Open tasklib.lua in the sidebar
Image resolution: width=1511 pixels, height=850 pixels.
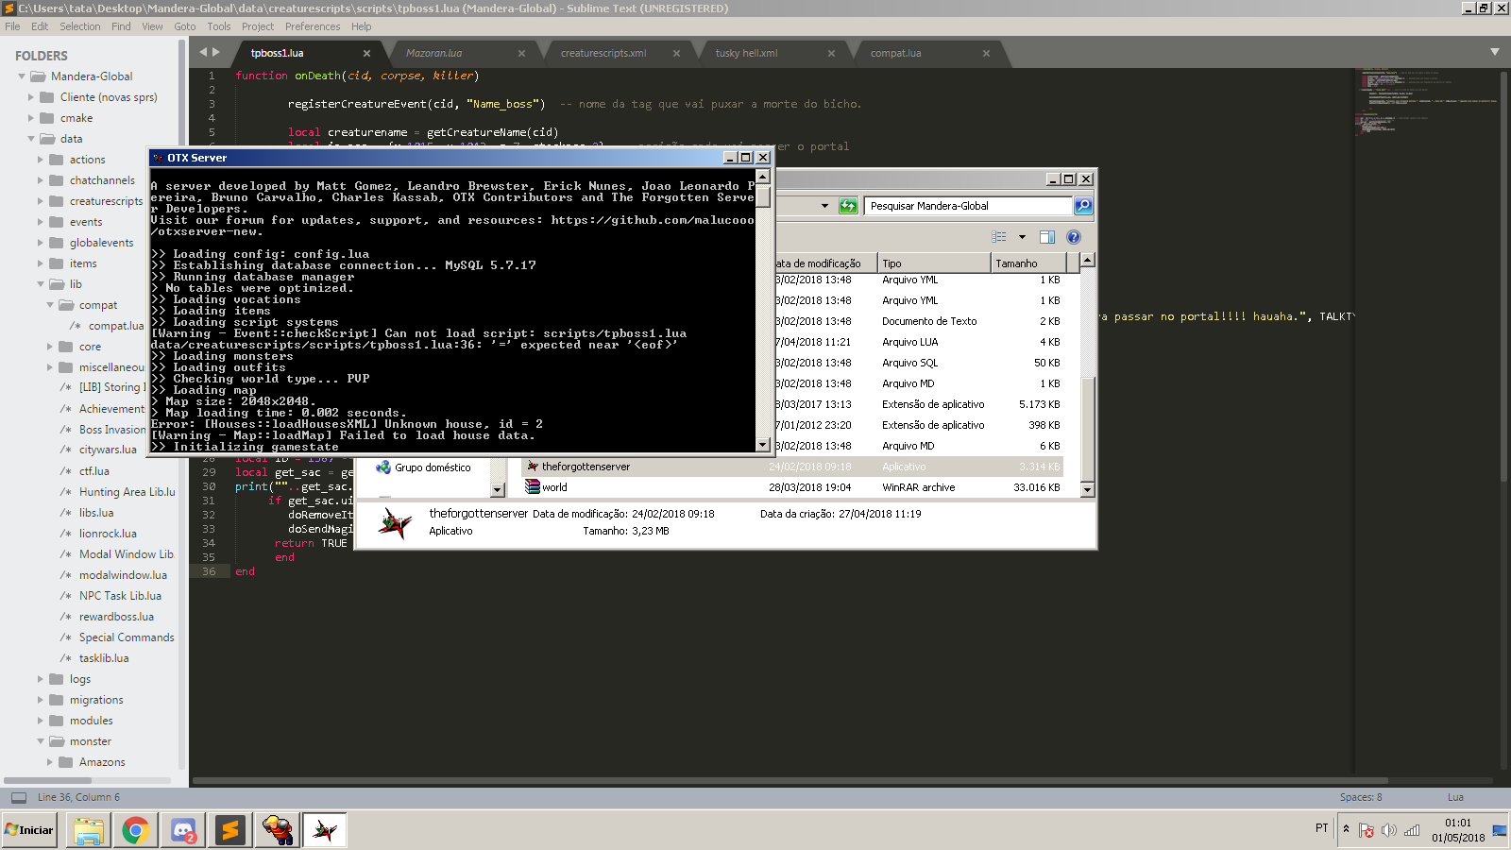click(x=104, y=658)
